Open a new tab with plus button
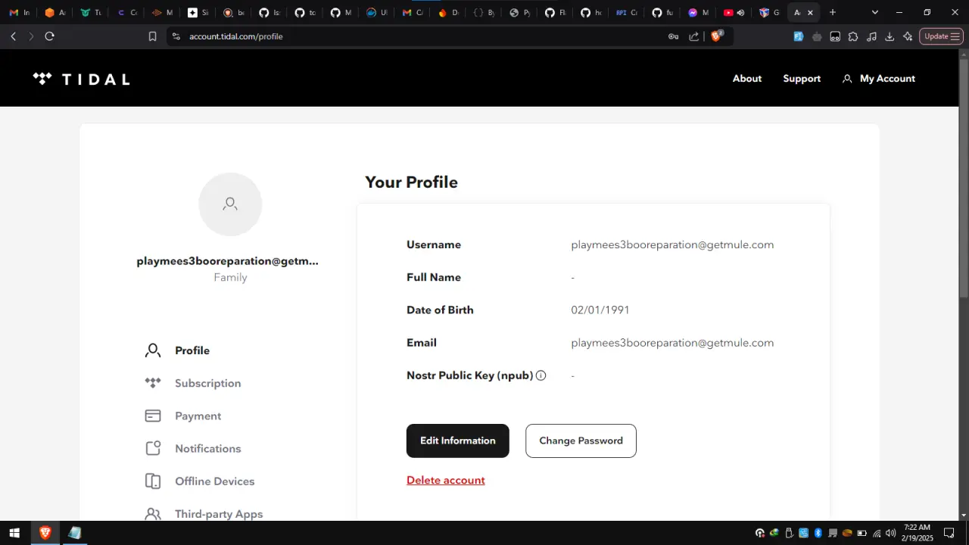969x545 pixels. [x=833, y=12]
